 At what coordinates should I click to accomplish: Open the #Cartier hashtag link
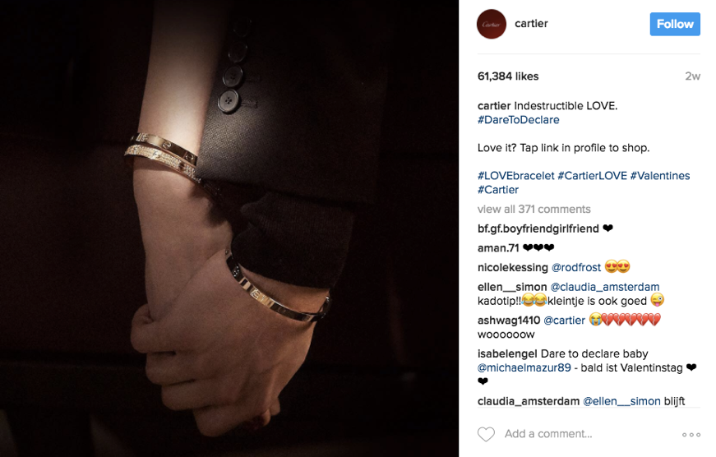pyautogui.click(x=498, y=190)
